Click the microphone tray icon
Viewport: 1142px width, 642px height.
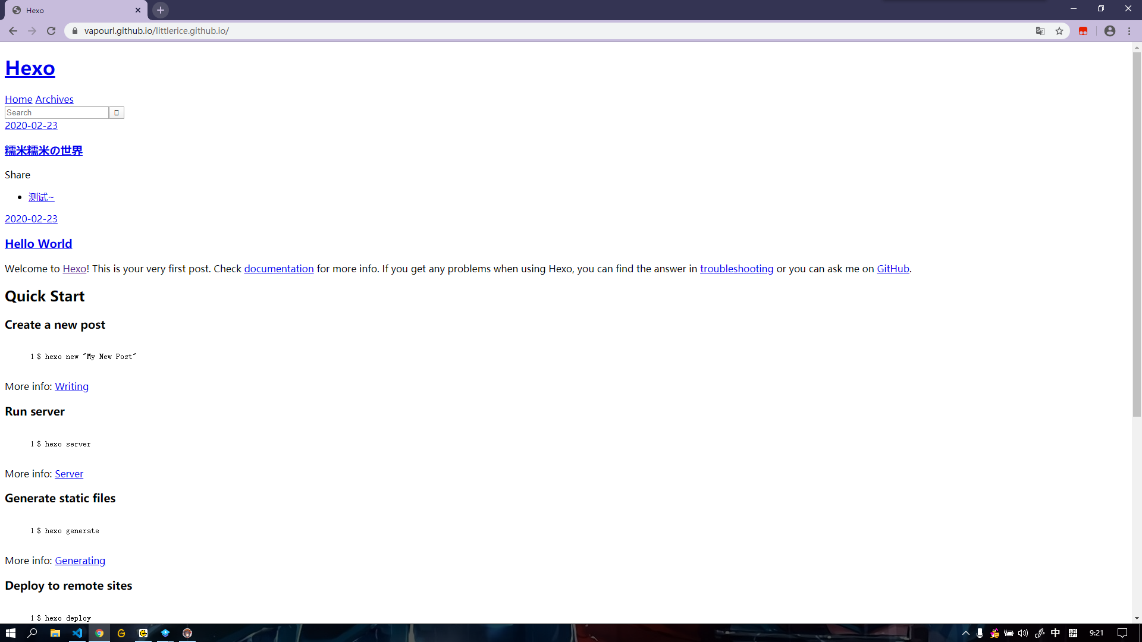[x=980, y=633]
